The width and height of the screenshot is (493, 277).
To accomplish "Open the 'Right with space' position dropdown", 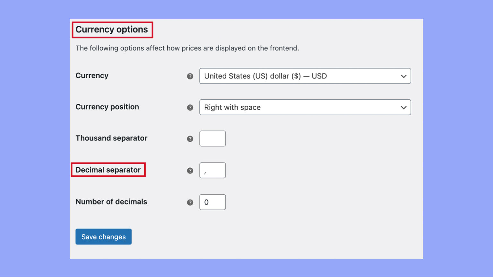I will pos(298,107).
